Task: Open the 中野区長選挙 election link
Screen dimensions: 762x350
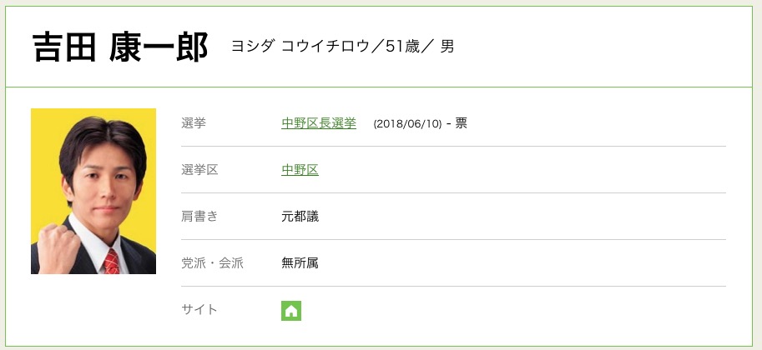Action: [319, 123]
